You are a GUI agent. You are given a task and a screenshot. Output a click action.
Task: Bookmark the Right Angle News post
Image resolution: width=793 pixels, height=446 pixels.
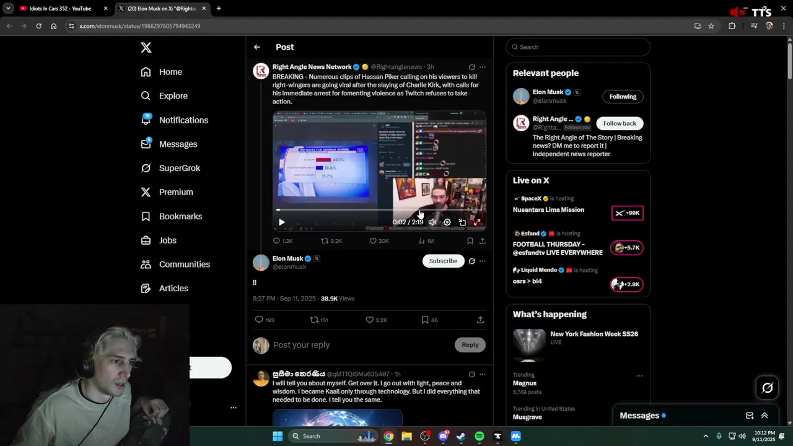pos(470,241)
